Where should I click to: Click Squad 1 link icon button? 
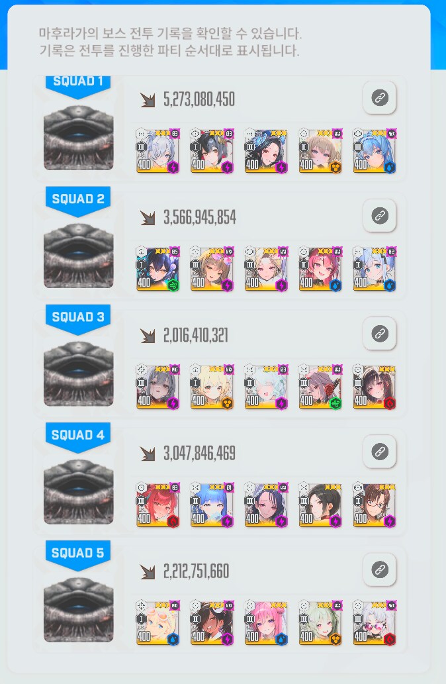tap(379, 98)
